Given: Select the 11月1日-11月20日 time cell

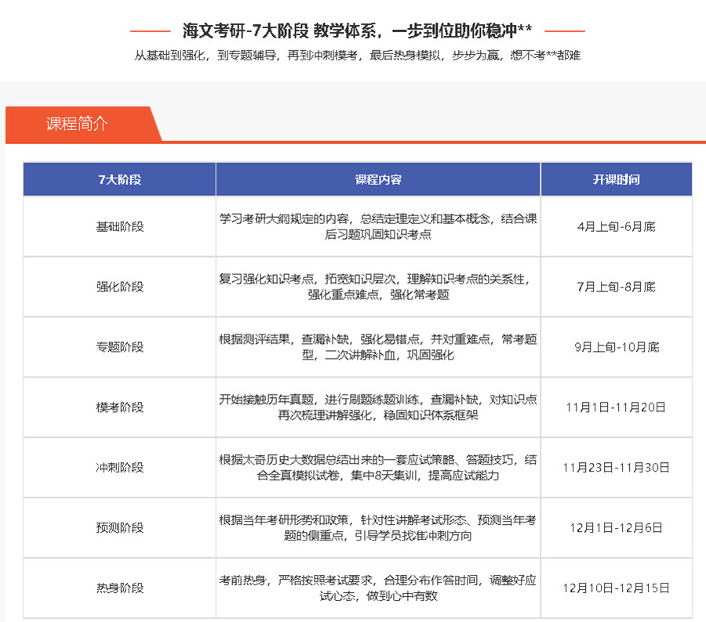Looking at the screenshot, I should click(616, 407).
